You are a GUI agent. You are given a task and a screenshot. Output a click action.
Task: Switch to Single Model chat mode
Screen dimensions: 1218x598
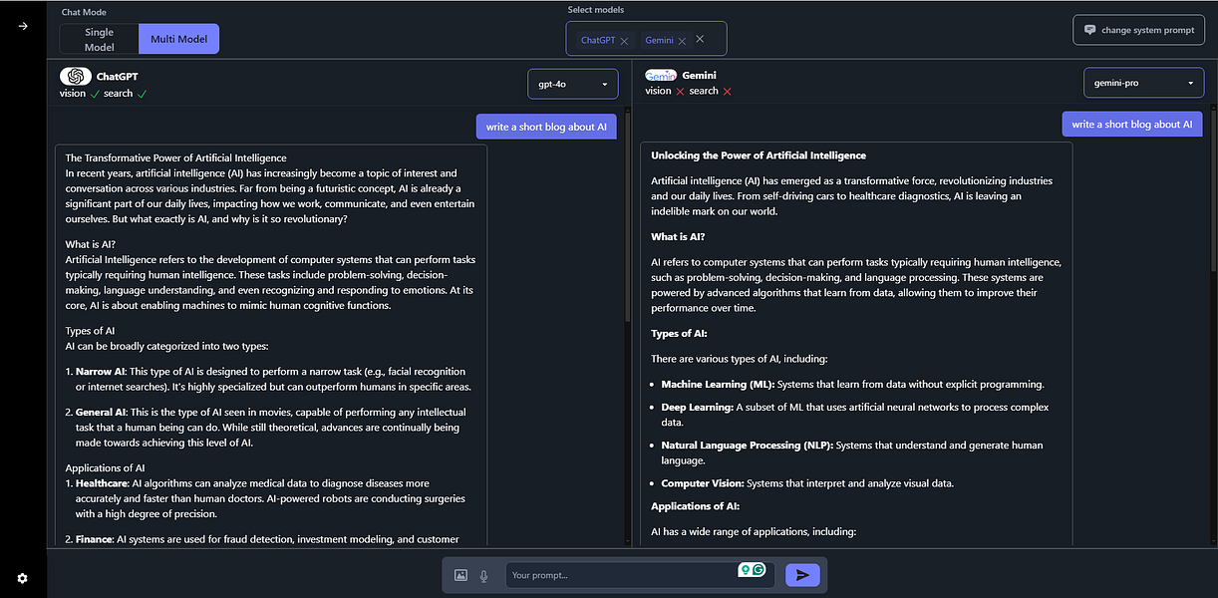[x=99, y=39]
